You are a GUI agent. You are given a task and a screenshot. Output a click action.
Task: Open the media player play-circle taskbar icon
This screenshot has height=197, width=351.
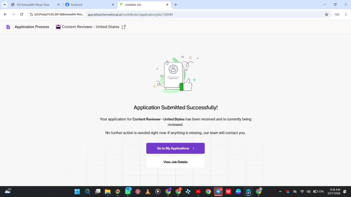pyautogui.click(x=158, y=191)
